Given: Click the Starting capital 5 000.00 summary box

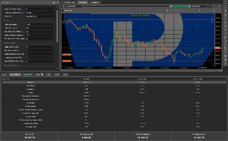Looking at the screenshot, I should (86, 136).
